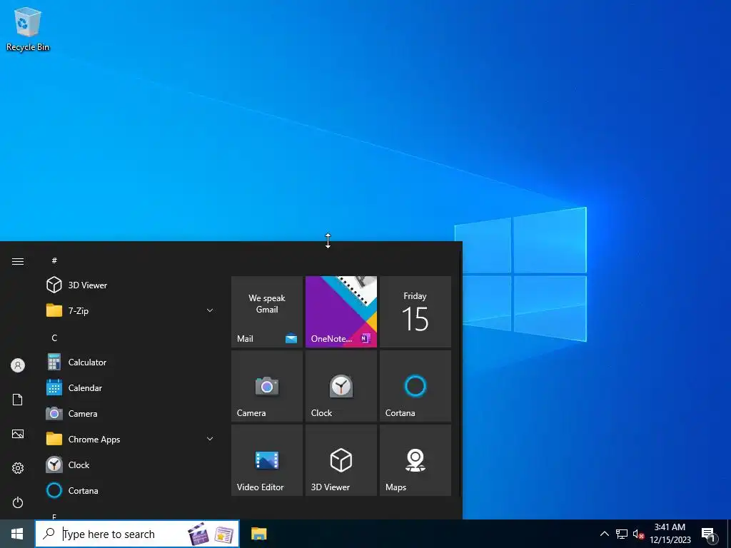Open Settings gear in Start sidebar
The height and width of the screenshot is (548, 731).
(18, 468)
